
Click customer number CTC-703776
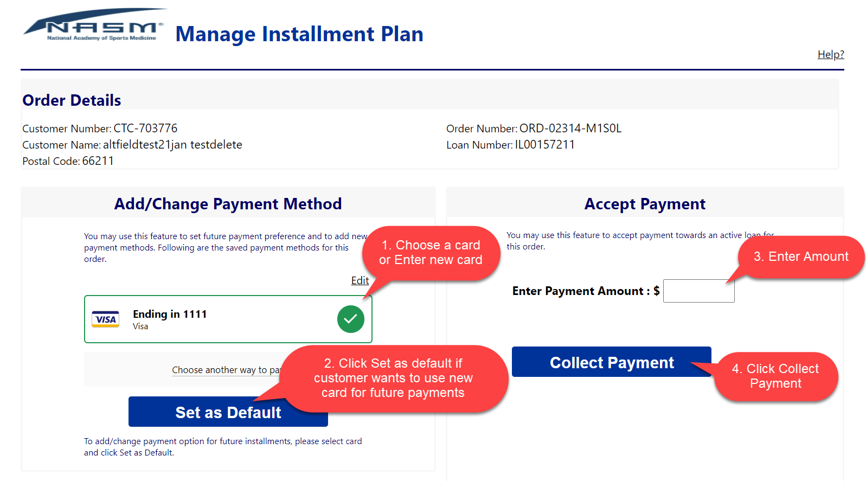pos(145,129)
